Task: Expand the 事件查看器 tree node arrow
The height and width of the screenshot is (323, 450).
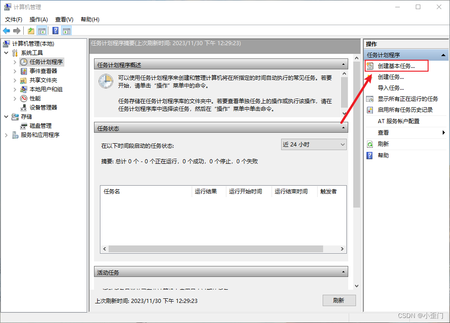Action: pyautogui.click(x=15, y=71)
